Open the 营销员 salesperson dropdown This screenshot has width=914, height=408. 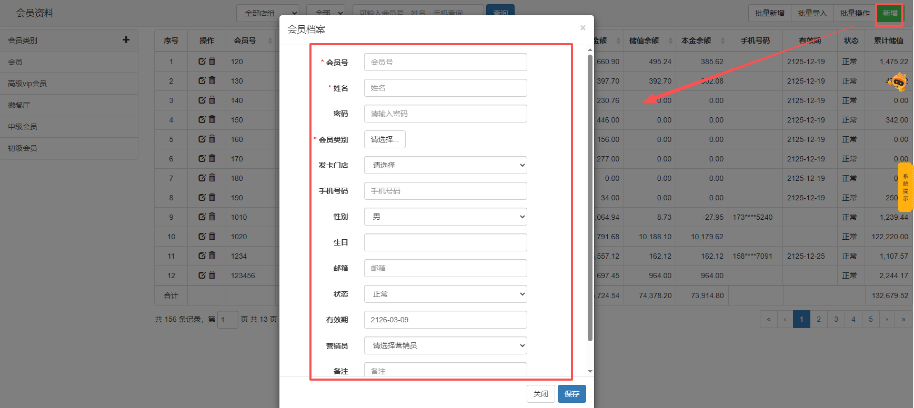(445, 345)
